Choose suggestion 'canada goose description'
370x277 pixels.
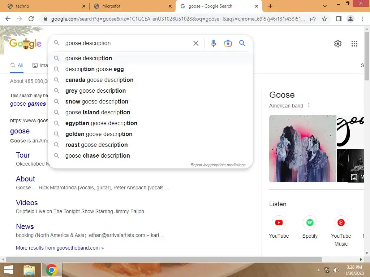(x=150, y=80)
